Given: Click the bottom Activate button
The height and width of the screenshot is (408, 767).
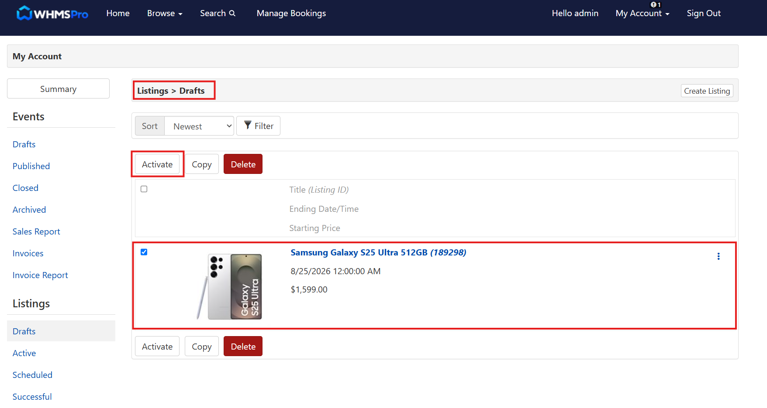Looking at the screenshot, I should (157, 347).
